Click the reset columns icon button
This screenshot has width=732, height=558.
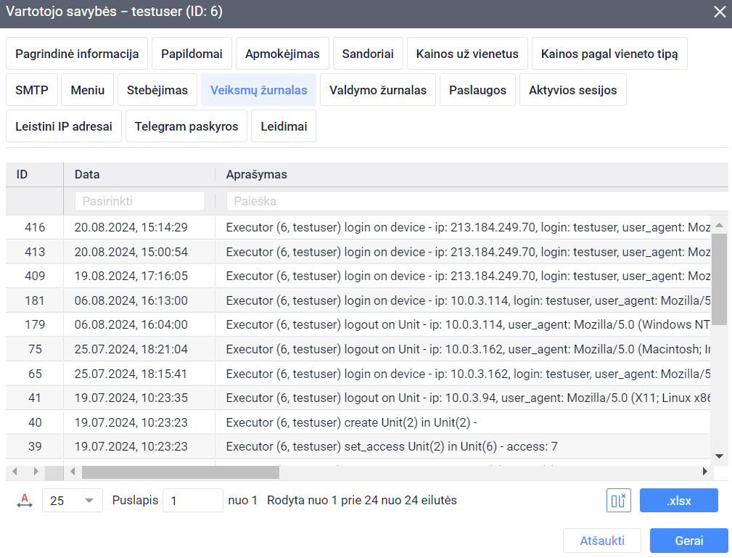point(619,501)
